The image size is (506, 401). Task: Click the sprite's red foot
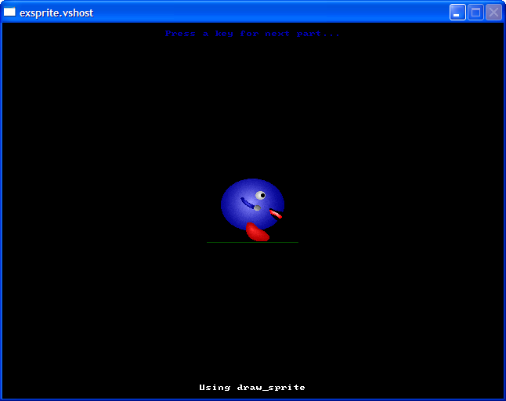[x=257, y=232]
